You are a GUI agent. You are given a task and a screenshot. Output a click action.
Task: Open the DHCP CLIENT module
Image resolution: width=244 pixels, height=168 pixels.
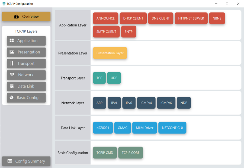(x=133, y=18)
